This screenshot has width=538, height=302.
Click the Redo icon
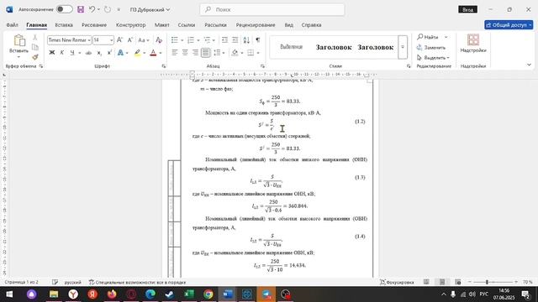tap(108, 9)
